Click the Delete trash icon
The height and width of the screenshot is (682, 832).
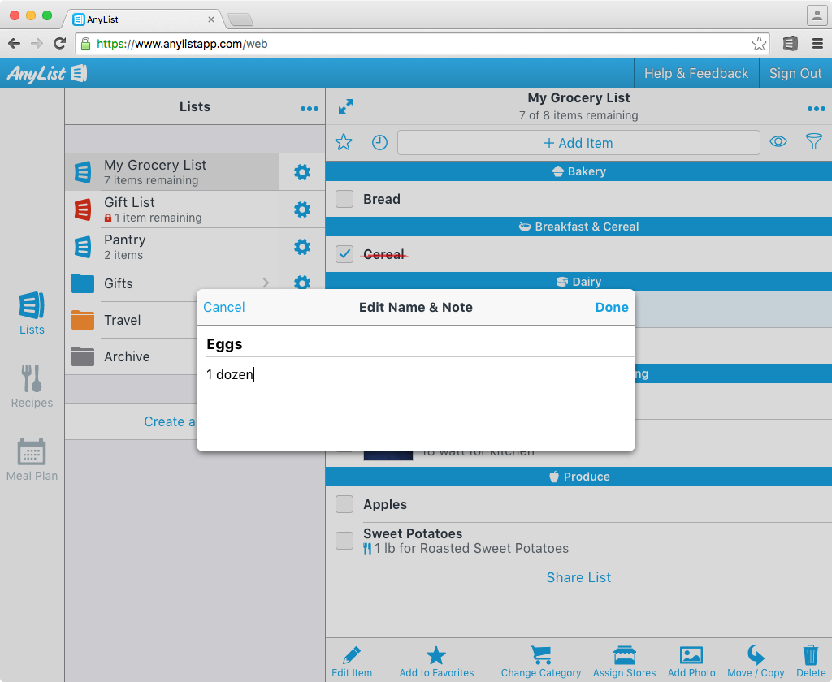tap(811, 655)
